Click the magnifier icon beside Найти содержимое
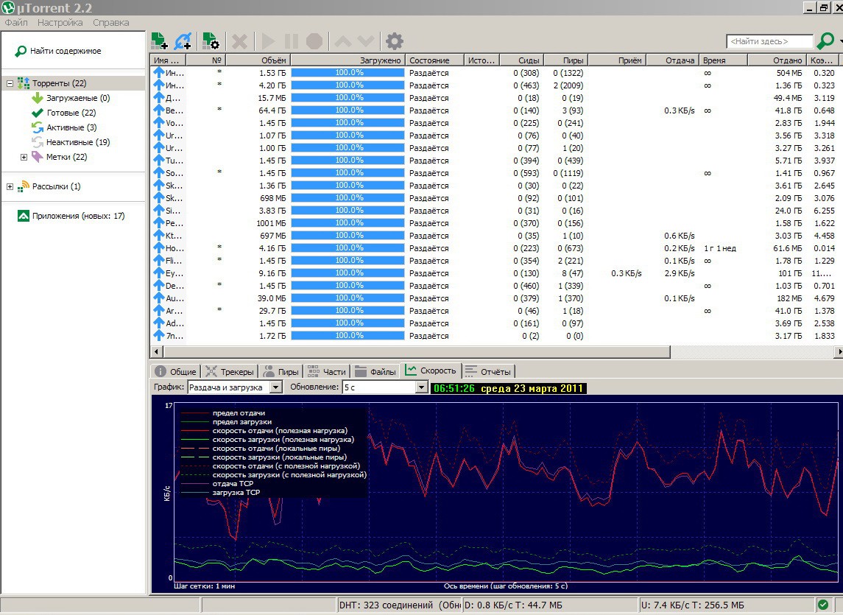Viewport: 843px width, 615px height. [x=21, y=51]
